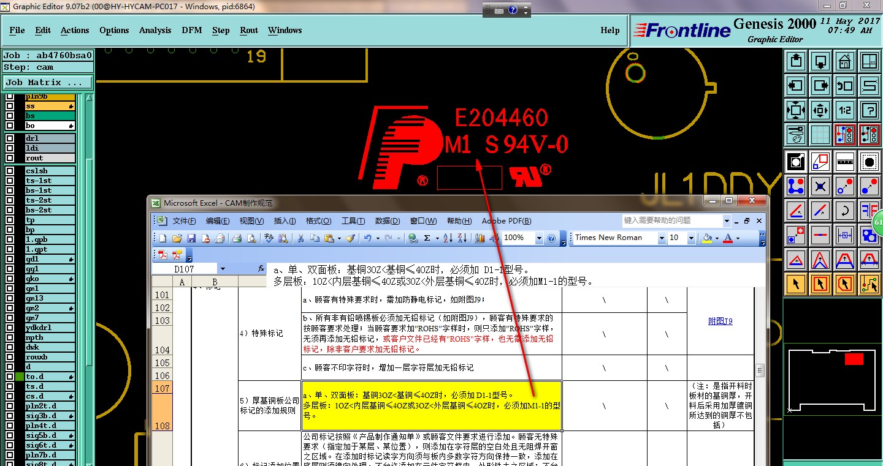Image resolution: width=883 pixels, height=466 pixels.
Task: Open the 格式(O) menu in Excel
Action: [319, 221]
